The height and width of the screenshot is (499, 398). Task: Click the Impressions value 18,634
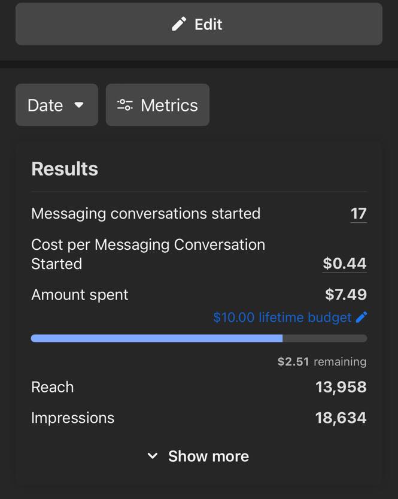[341, 418]
